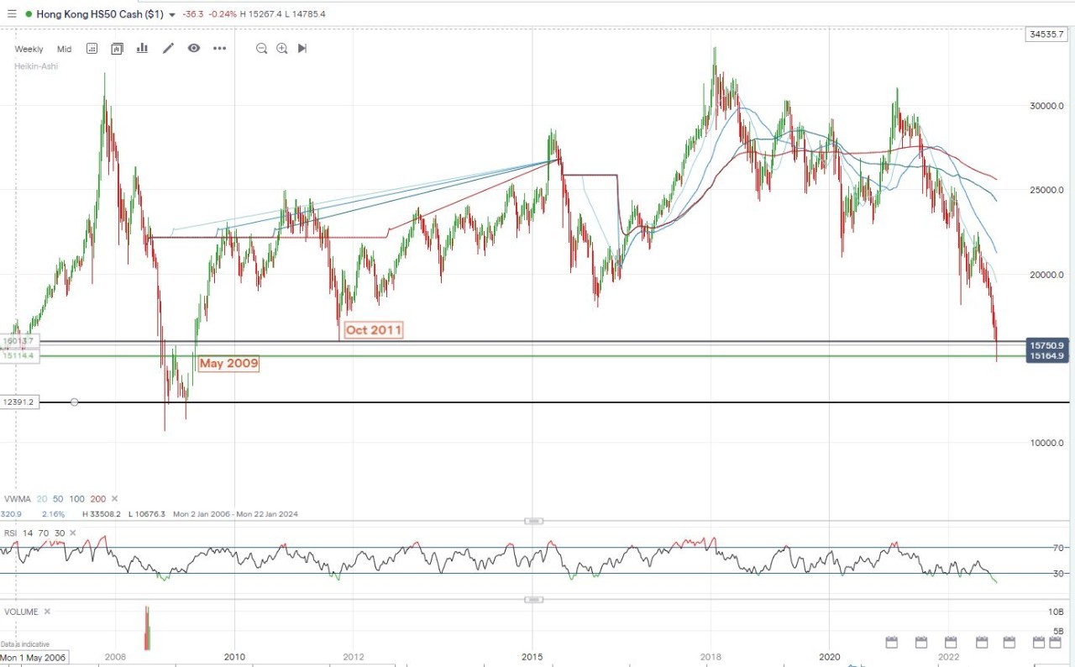Click the 'Oct 2011' chart annotation
1075x667 pixels.
(x=374, y=329)
